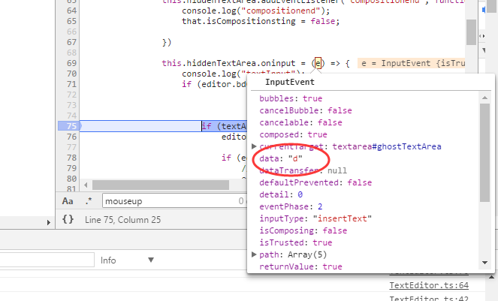This screenshot has height=301, width=498.
Task: Click the 'data: "d"' property
Action: 281,158
